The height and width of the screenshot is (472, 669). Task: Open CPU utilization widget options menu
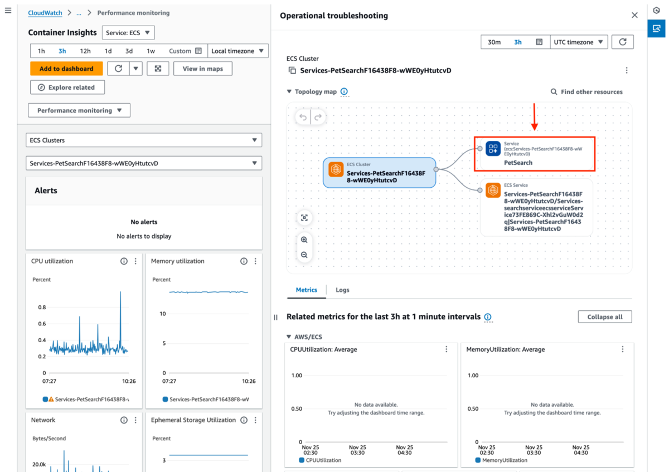(135, 261)
